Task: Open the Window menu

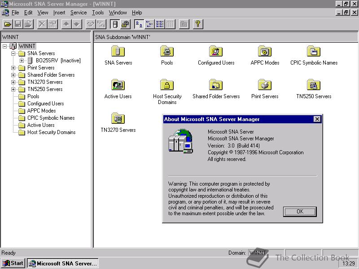Action: click(x=118, y=13)
